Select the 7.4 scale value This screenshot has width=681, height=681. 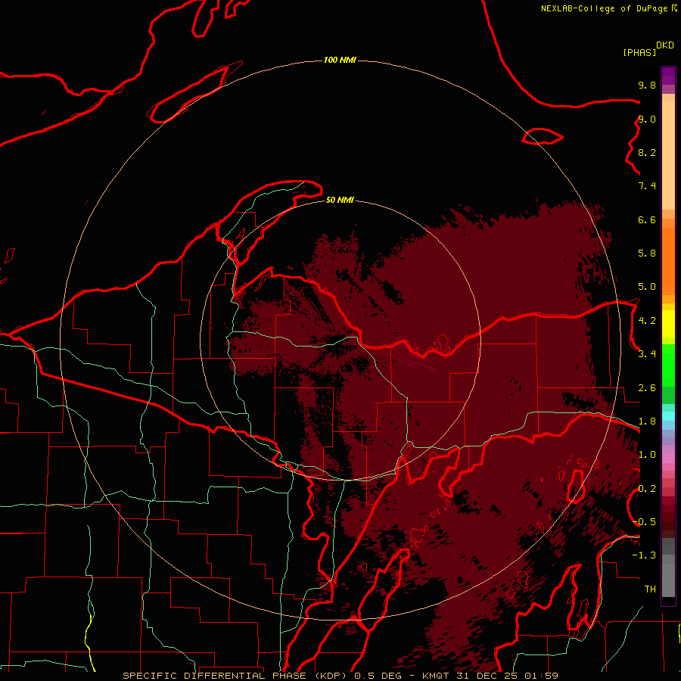pyautogui.click(x=647, y=186)
